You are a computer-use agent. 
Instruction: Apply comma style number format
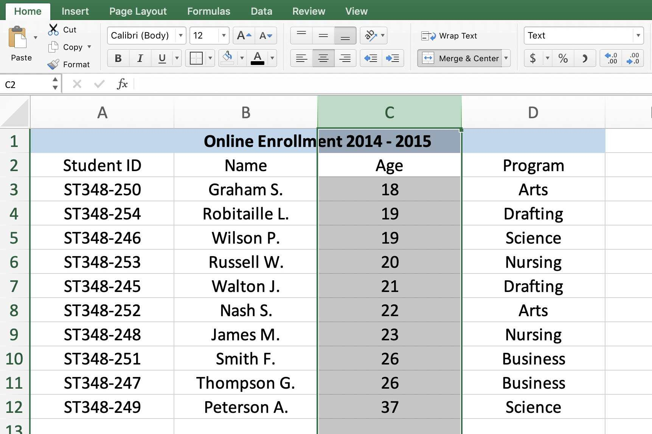tap(585, 58)
